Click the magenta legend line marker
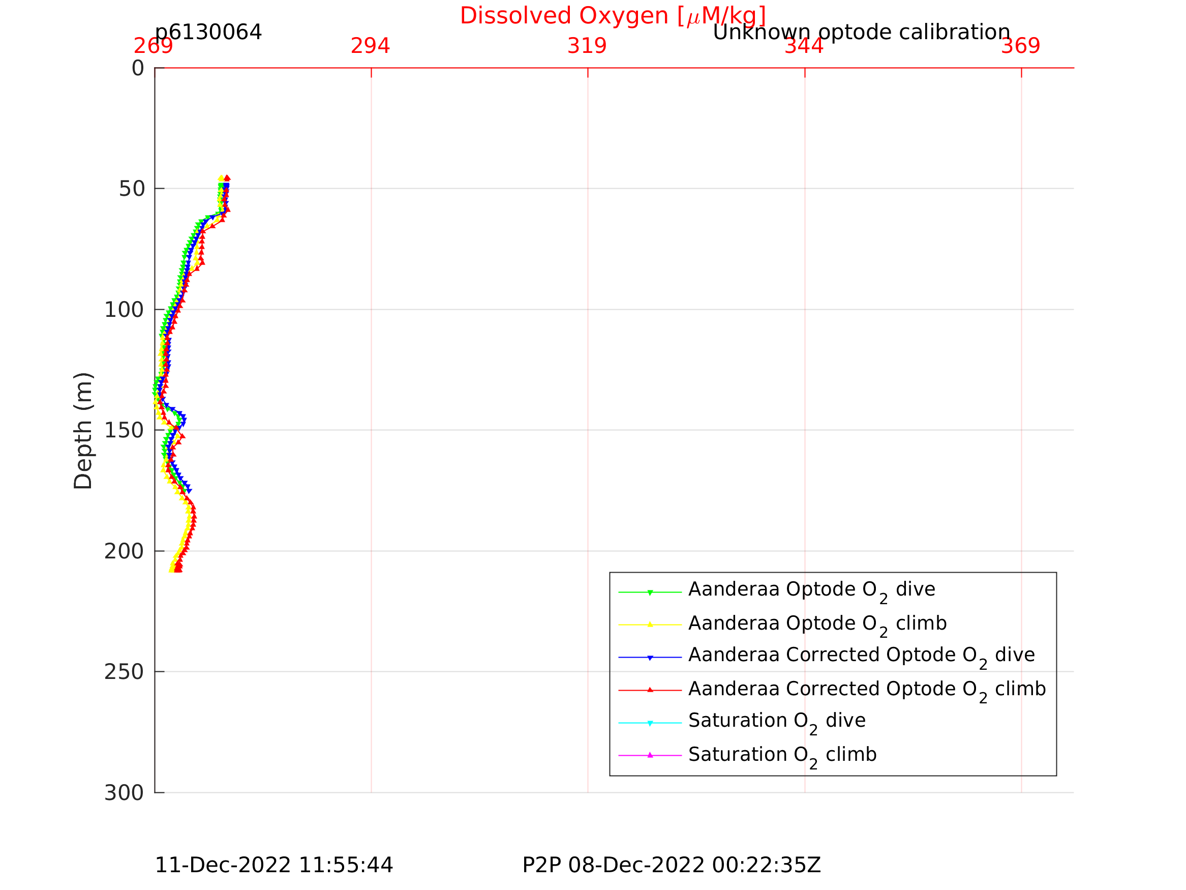Screen dimensions: 1186x890 [x=650, y=755]
